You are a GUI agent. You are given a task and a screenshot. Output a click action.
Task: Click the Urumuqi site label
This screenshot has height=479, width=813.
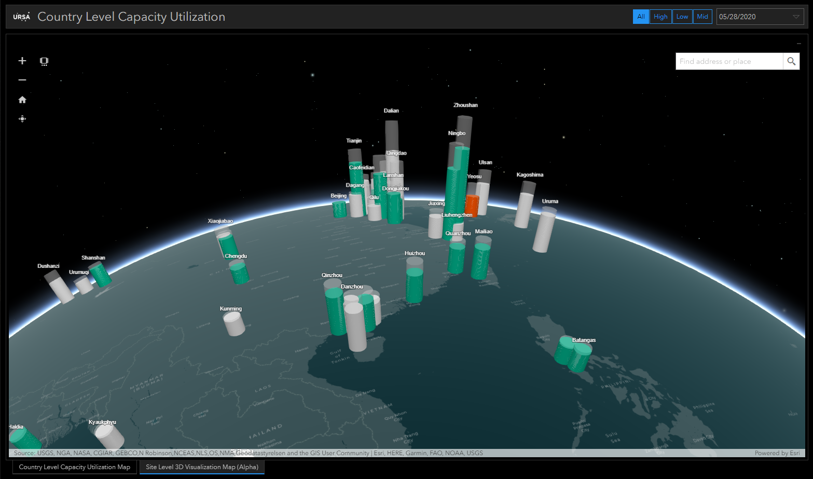click(79, 272)
